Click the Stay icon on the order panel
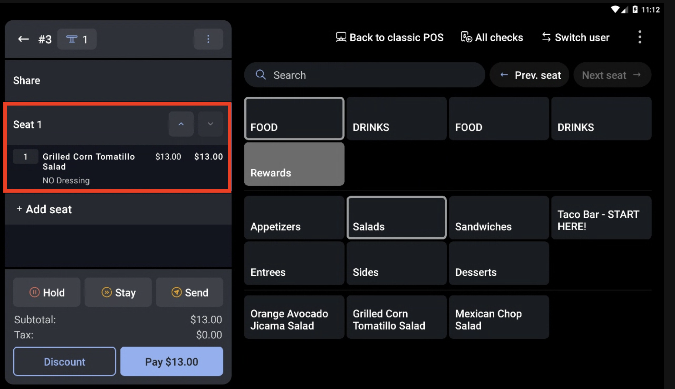This screenshot has width=675, height=389. coord(107,292)
